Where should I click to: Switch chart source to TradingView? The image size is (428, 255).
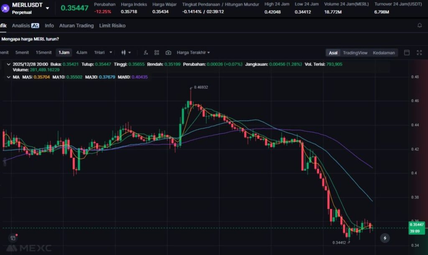(x=355, y=53)
